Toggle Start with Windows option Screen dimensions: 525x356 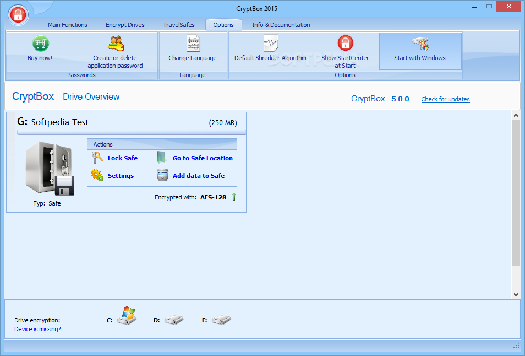click(x=420, y=52)
